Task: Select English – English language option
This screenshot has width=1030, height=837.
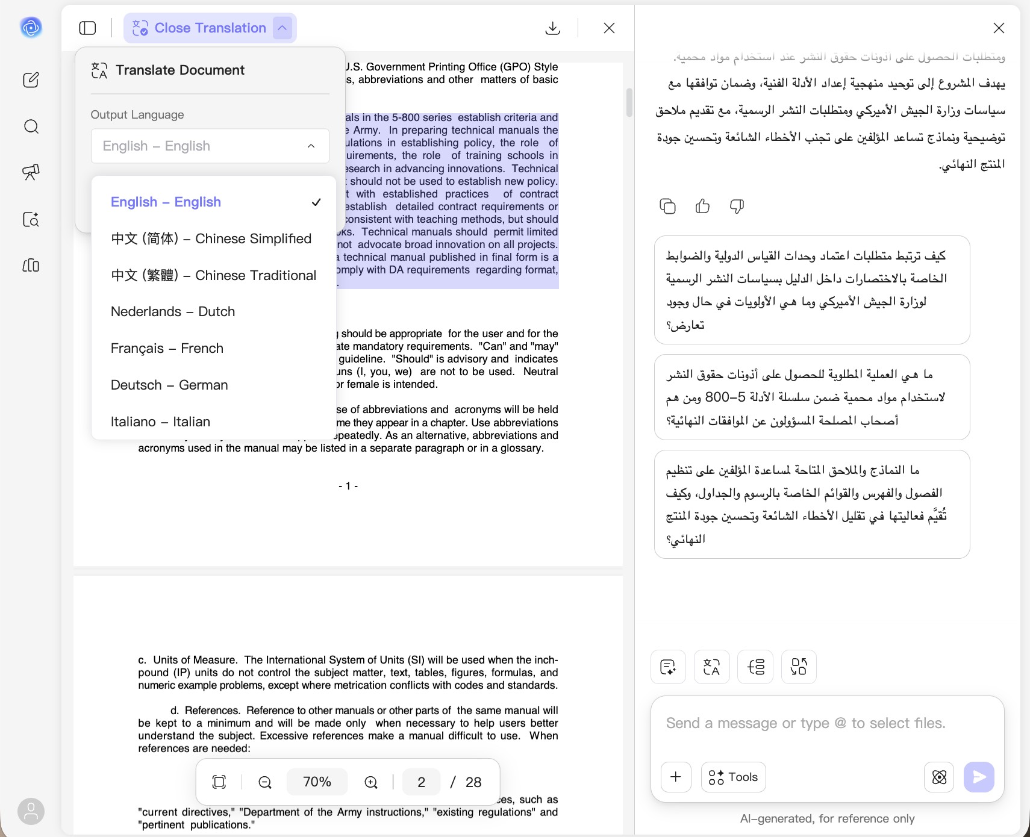Action: tap(214, 202)
